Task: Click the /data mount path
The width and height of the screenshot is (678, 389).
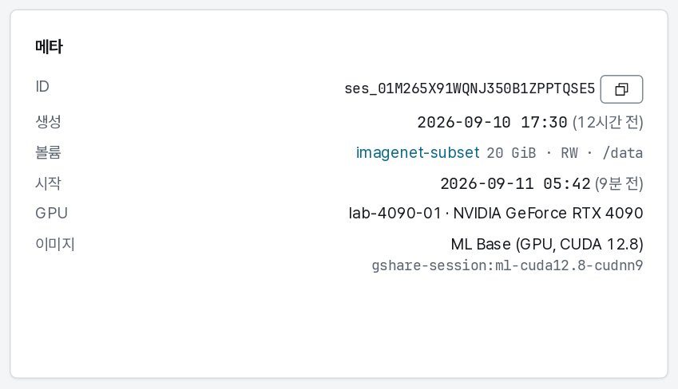Action: click(623, 153)
